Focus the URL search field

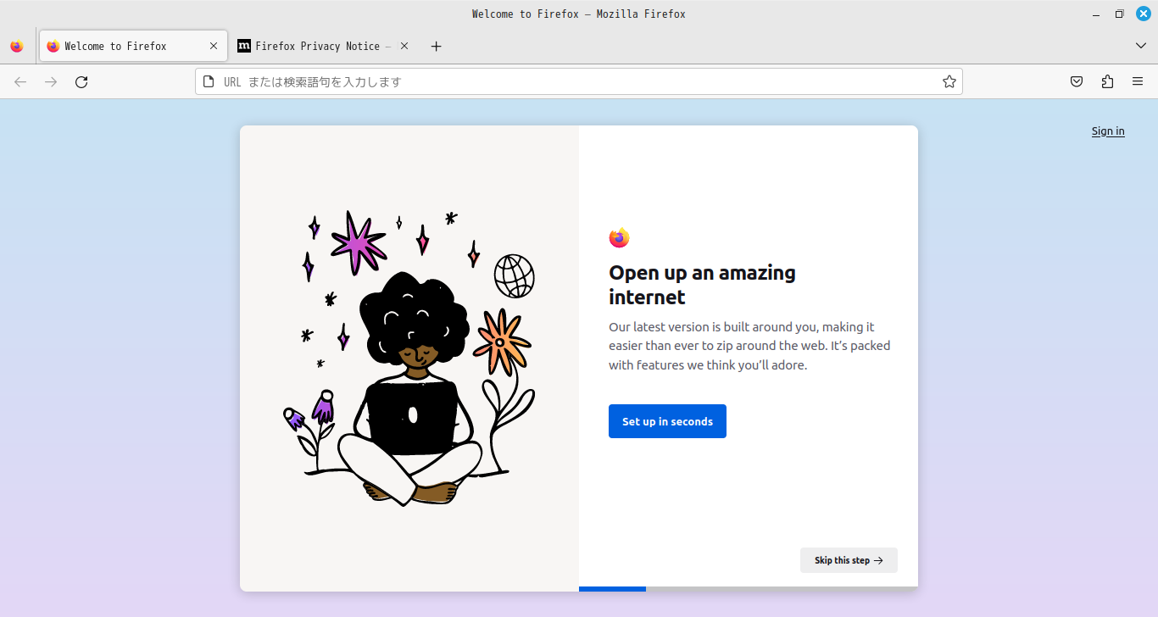tap(579, 82)
